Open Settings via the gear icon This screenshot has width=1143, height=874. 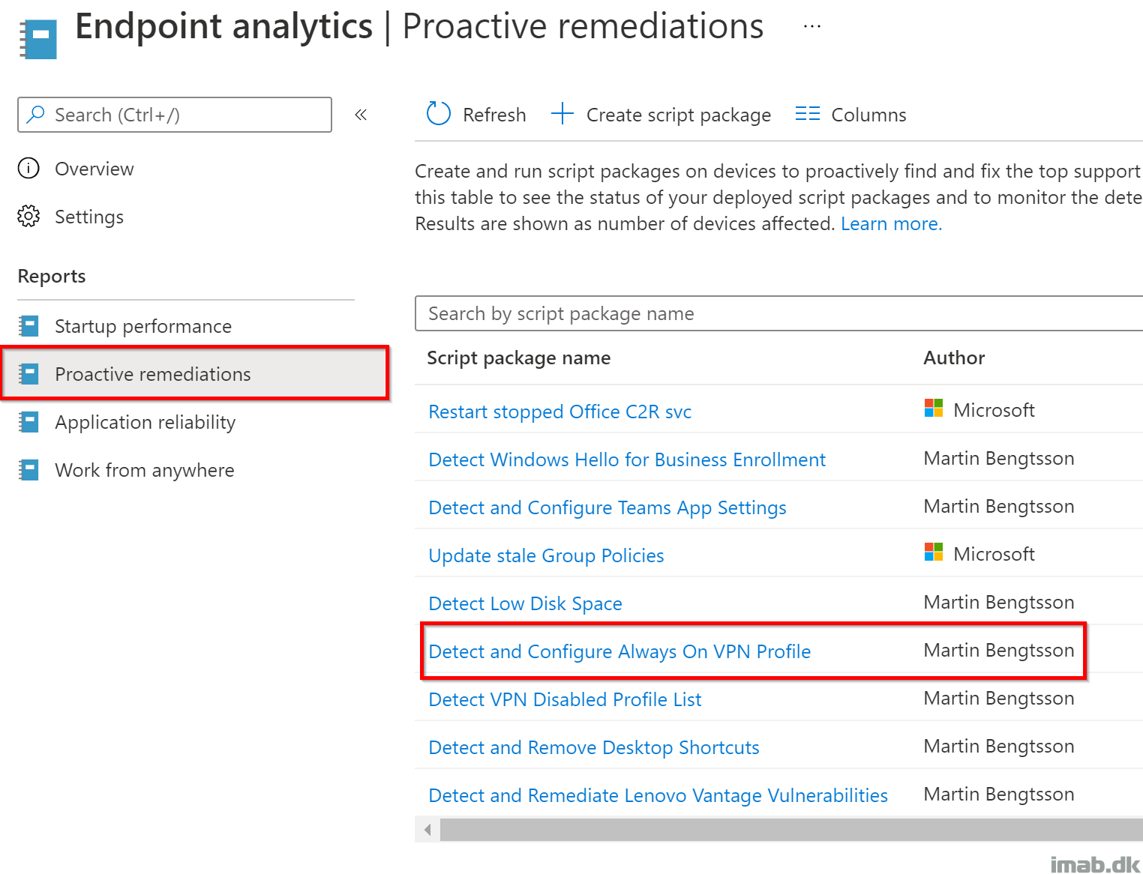coord(28,216)
